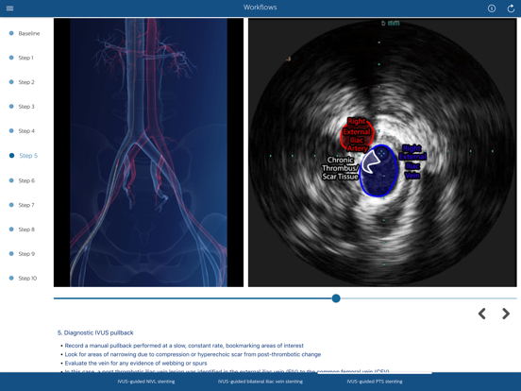Click the Workflows title
This screenshot has width=521, height=391.
pos(260,8)
